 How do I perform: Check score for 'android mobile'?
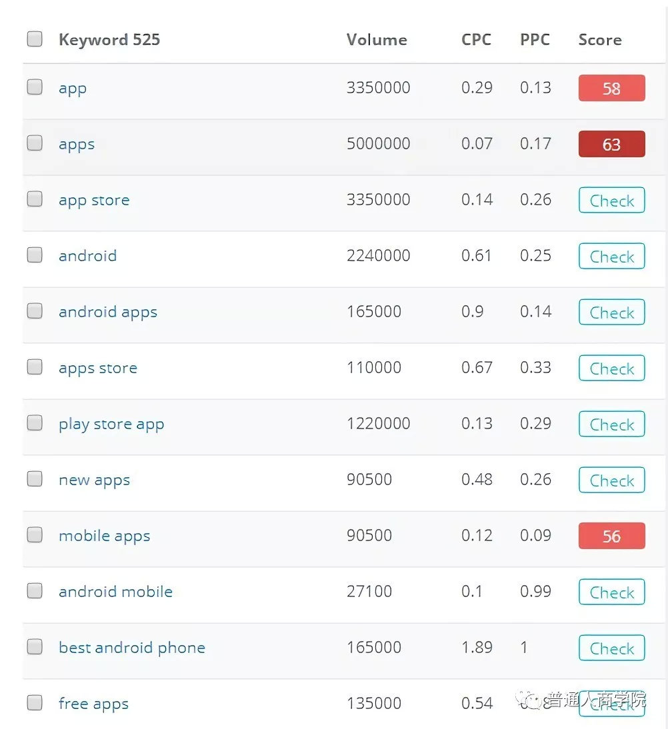point(611,592)
